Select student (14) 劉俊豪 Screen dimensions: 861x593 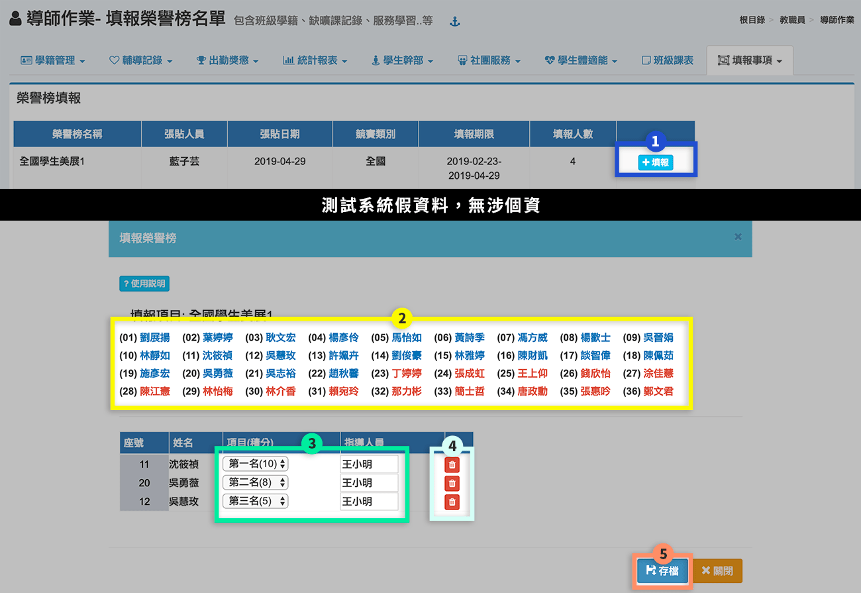coord(407,355)
